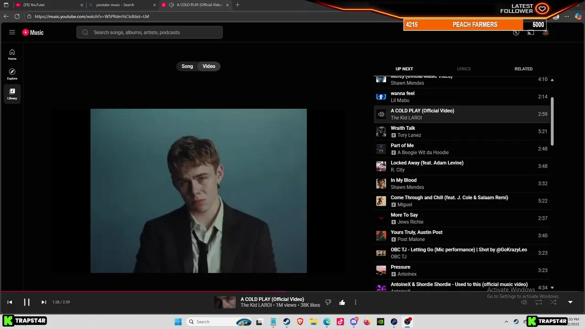Open the history clock icon in header
This screenshot has width=585, height=329.
pyautogui.click(x=516, y=32)
